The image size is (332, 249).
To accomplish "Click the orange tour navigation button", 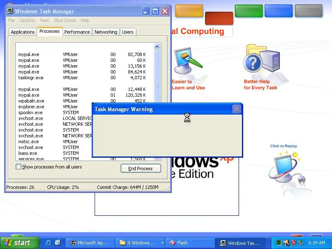I will click(x=189, y=11).
